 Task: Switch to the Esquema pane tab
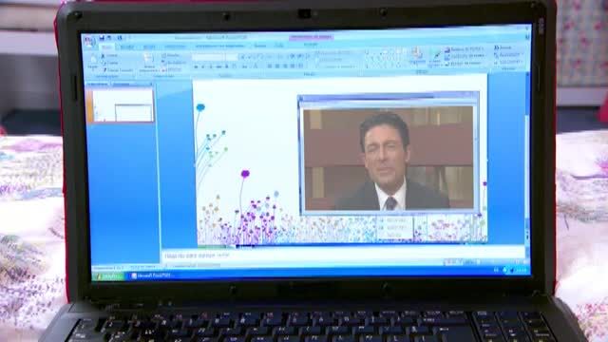coord(122,84)
